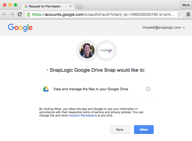Reload the page with refresh icon
The width and height of the screenshot is (192, 141).
[20, 14]
